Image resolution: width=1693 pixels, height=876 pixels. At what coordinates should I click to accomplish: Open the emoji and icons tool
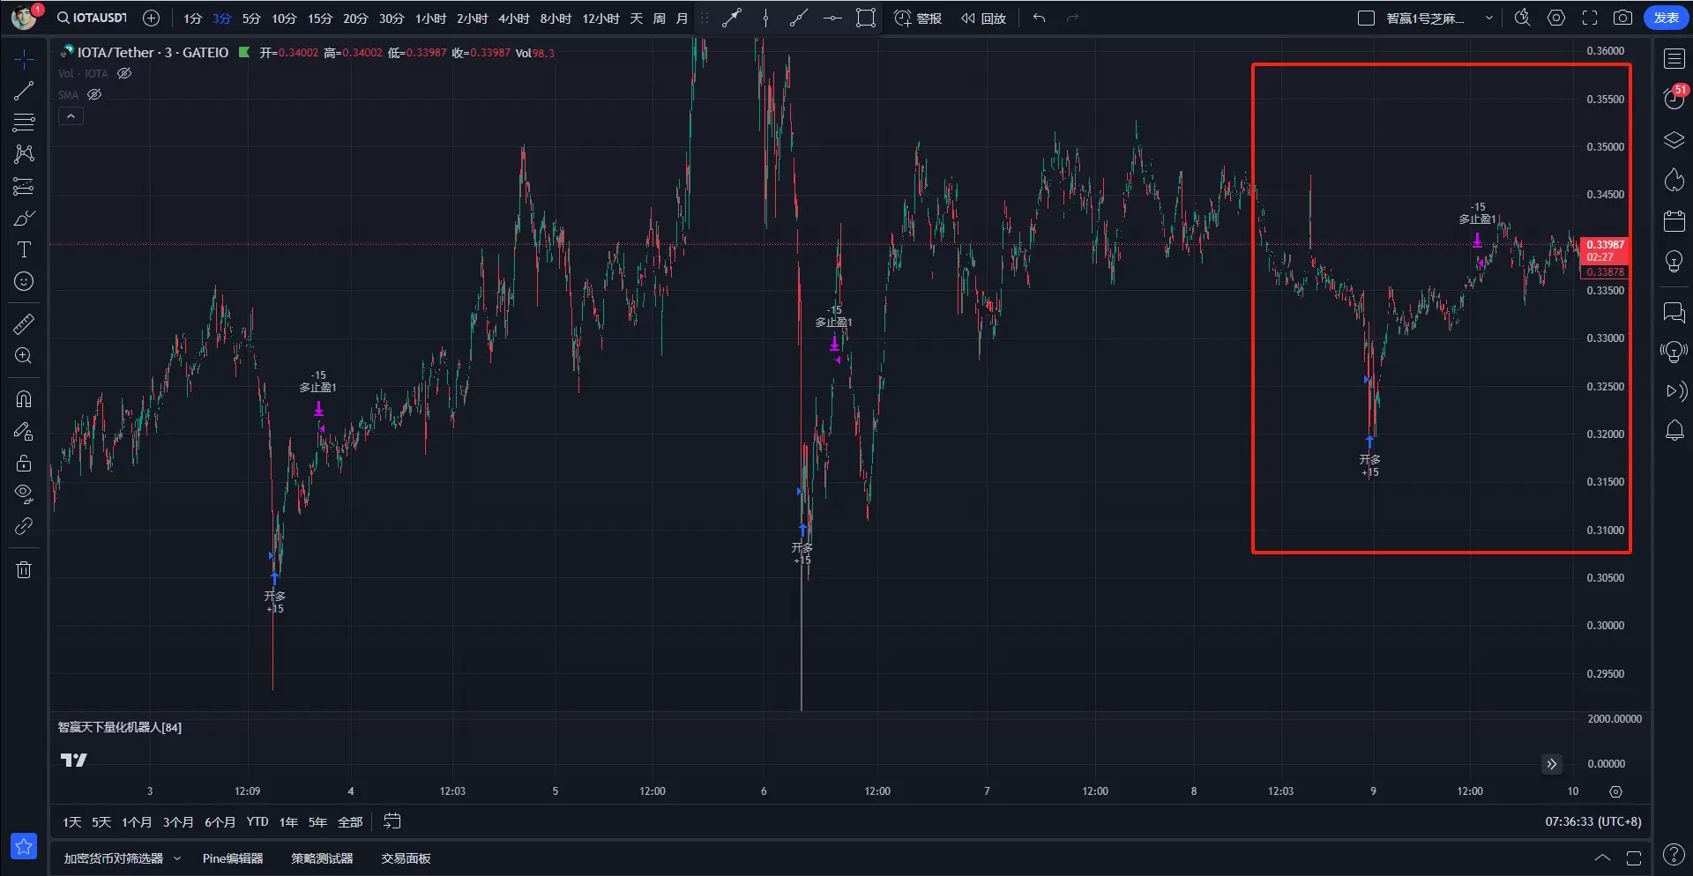click(x=24, y=281)
